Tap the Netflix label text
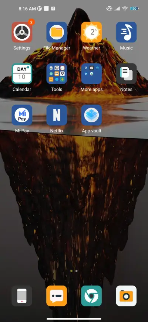The image size is (148, 322). click(57, 131)
